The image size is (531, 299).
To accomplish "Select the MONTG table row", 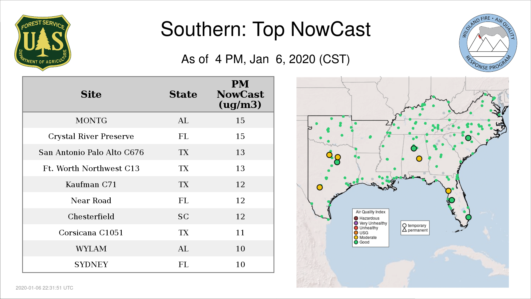I will click(148, 120).
